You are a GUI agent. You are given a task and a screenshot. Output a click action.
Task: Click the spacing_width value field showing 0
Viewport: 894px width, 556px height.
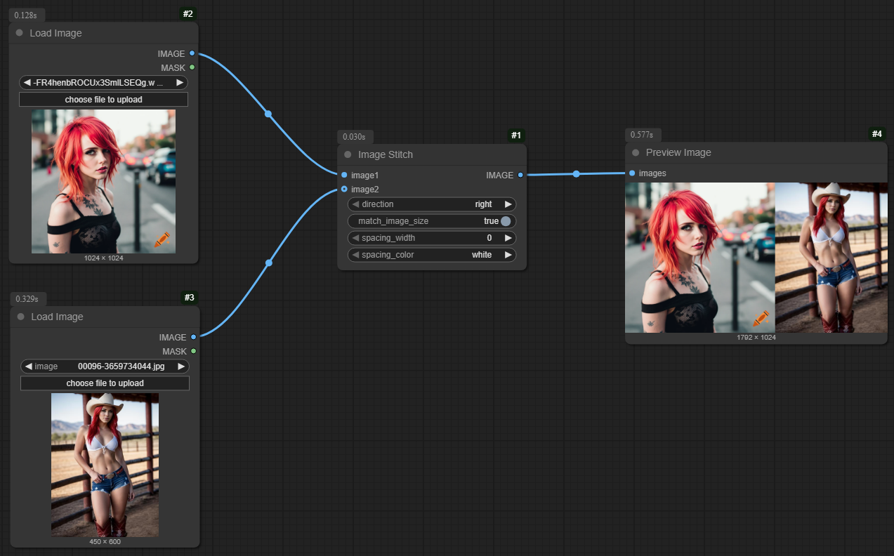432,238
